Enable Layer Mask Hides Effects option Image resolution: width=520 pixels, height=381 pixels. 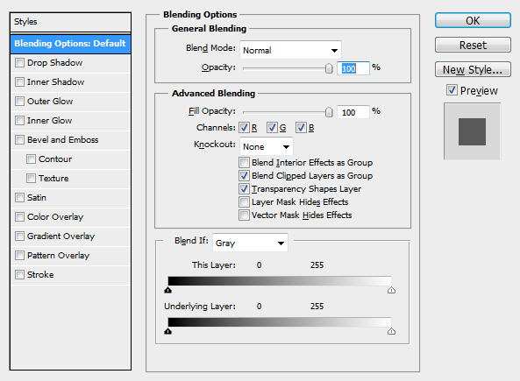click(x=244, y=201)
